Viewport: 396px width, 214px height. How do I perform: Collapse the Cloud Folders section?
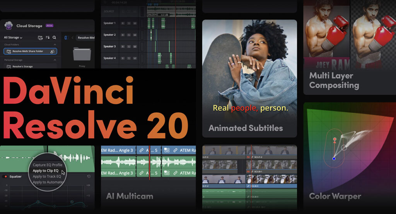(x=55, y=45)
